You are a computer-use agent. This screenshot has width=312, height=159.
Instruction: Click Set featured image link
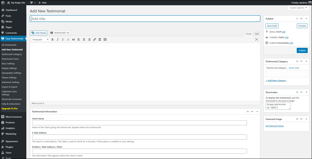(x=275, y=126)
